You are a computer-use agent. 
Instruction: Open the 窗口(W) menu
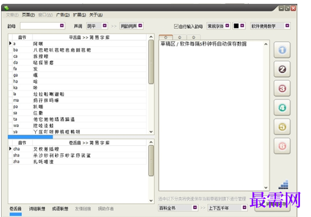tap(46, 15)
